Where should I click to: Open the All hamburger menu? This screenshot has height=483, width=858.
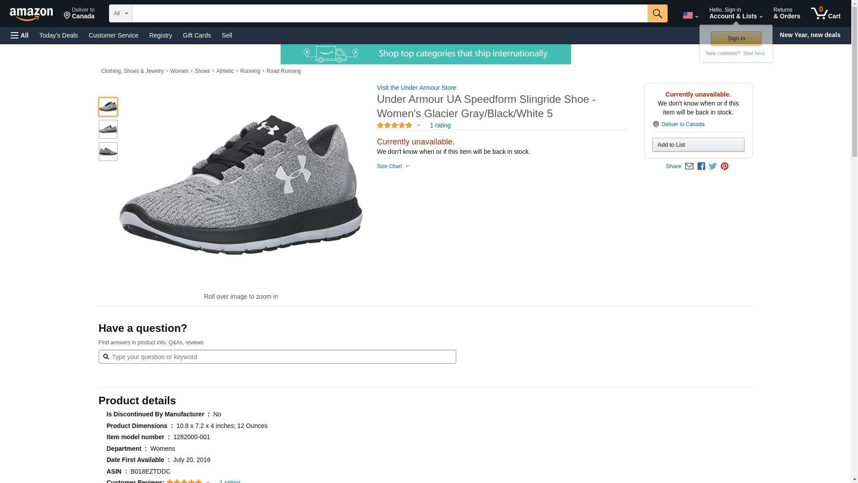pyautogui.click(x=20, y=35)
